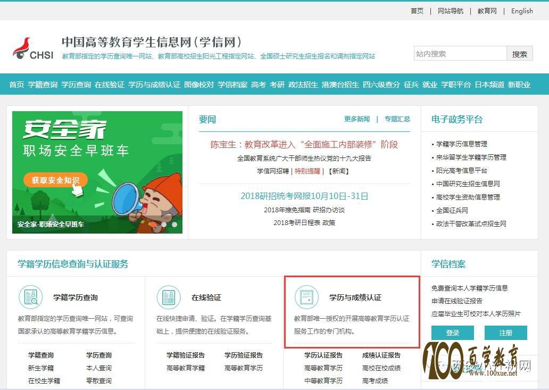Open the 学籍学历查询 document-search icon
This screenshot has width=549, height=390.
(31, 297)
